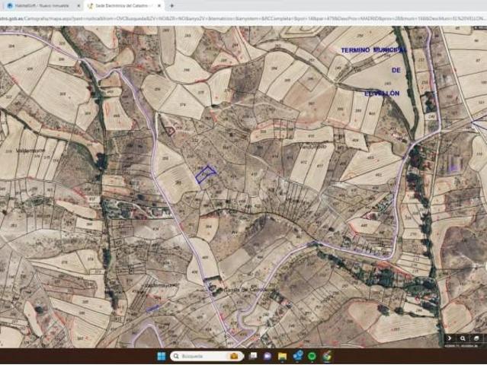Close the HabitatSoft browser tab
The height and width of the screenshot is (365, 487).
[x=78, y=5]
